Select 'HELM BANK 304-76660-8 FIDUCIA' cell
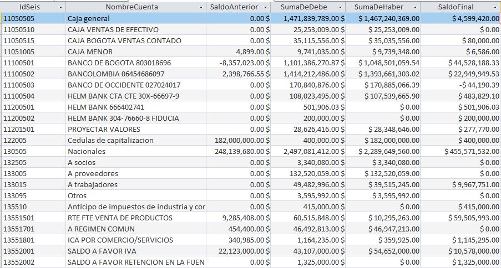The width and height of the screenshot is (501, 268). click(x=136, y=118)
